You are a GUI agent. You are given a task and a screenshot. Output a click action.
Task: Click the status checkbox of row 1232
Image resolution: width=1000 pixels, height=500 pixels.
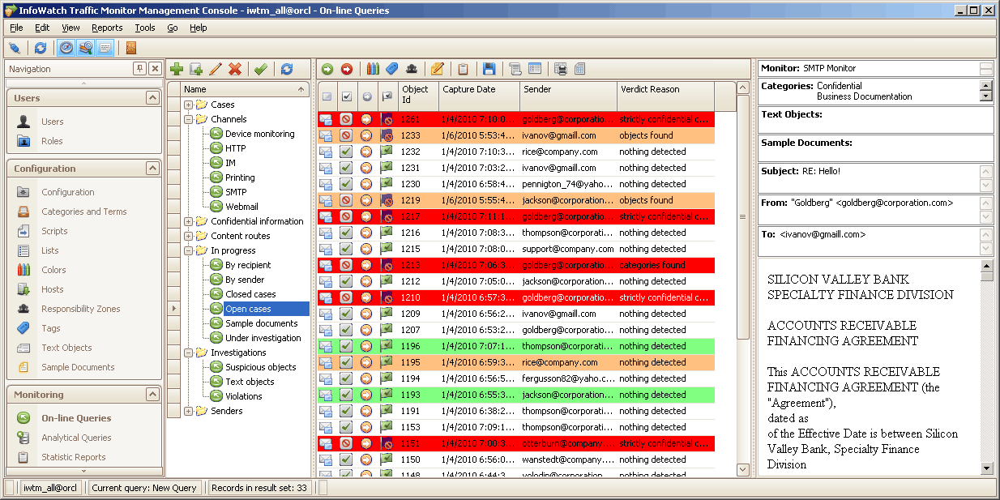[x=346, y=152]
